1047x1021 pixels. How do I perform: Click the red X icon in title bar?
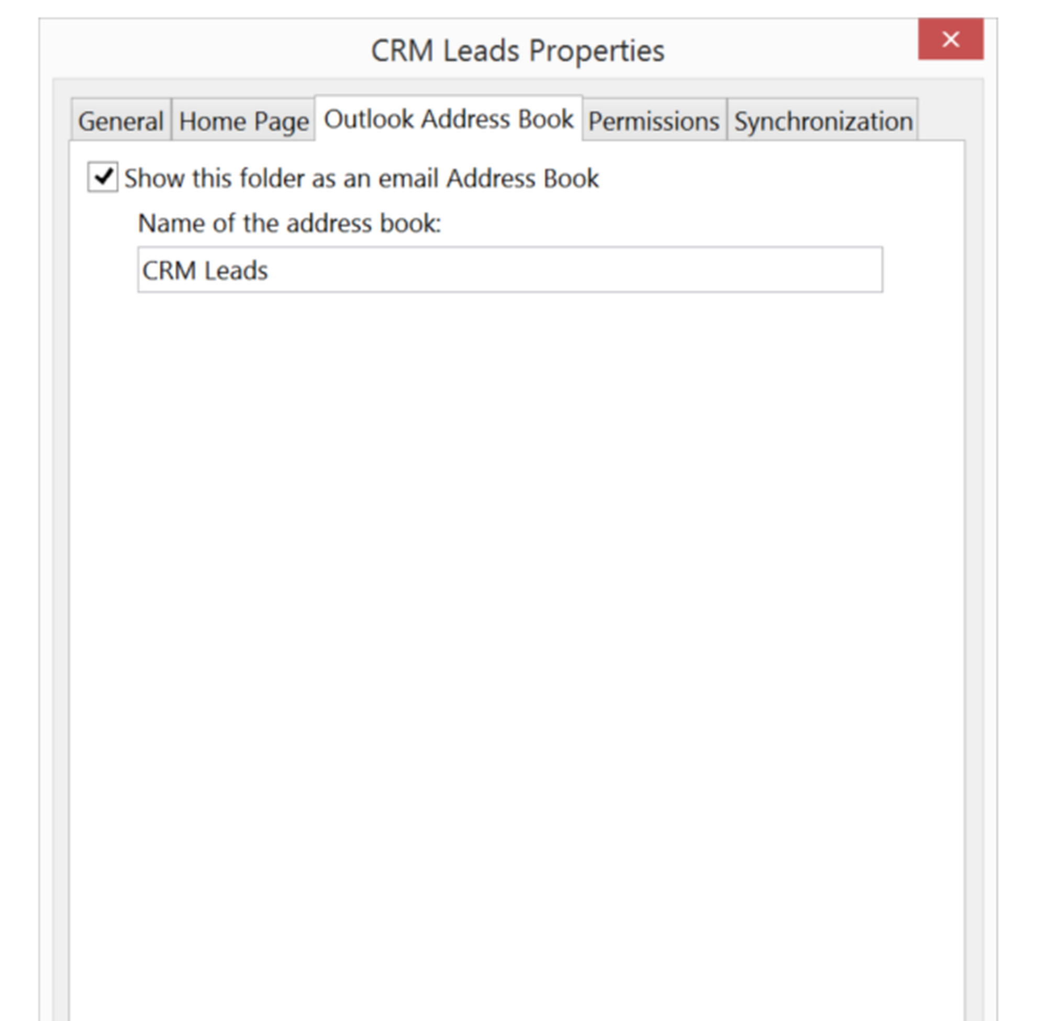point(950,39)
